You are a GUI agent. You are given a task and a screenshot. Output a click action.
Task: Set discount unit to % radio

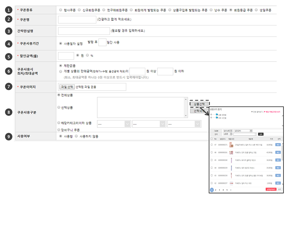pyautogui.click(x=88, y=55)
